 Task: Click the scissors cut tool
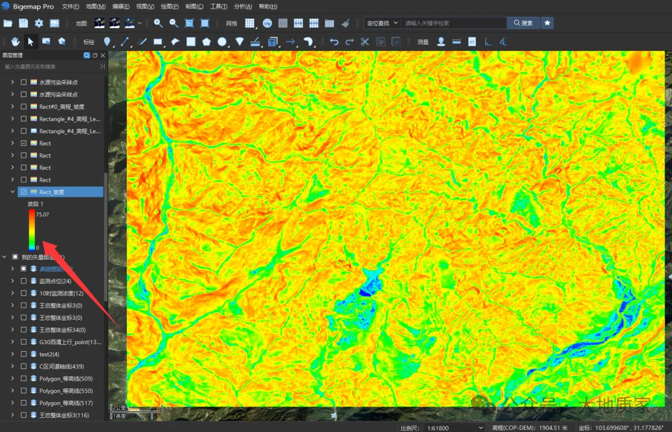pos(365,42)
